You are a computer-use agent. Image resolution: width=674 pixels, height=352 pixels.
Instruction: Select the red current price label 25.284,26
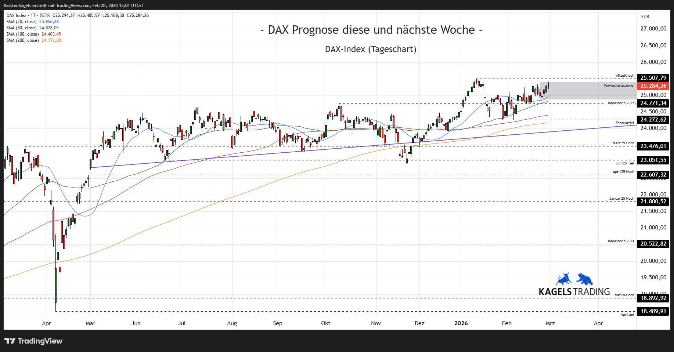(653, 86)
